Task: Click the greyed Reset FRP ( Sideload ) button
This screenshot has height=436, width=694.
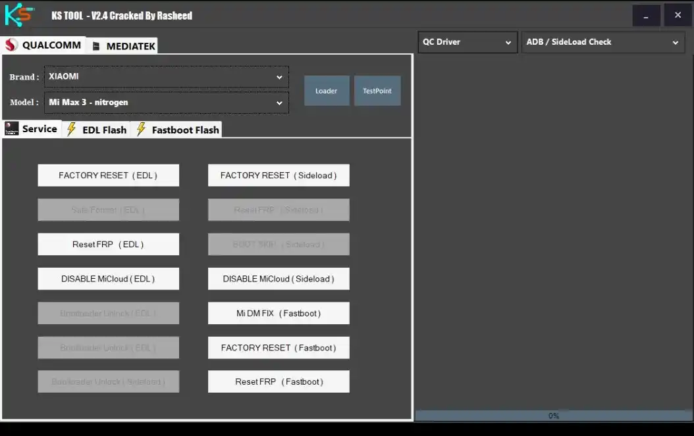Action: pos(279,210)
